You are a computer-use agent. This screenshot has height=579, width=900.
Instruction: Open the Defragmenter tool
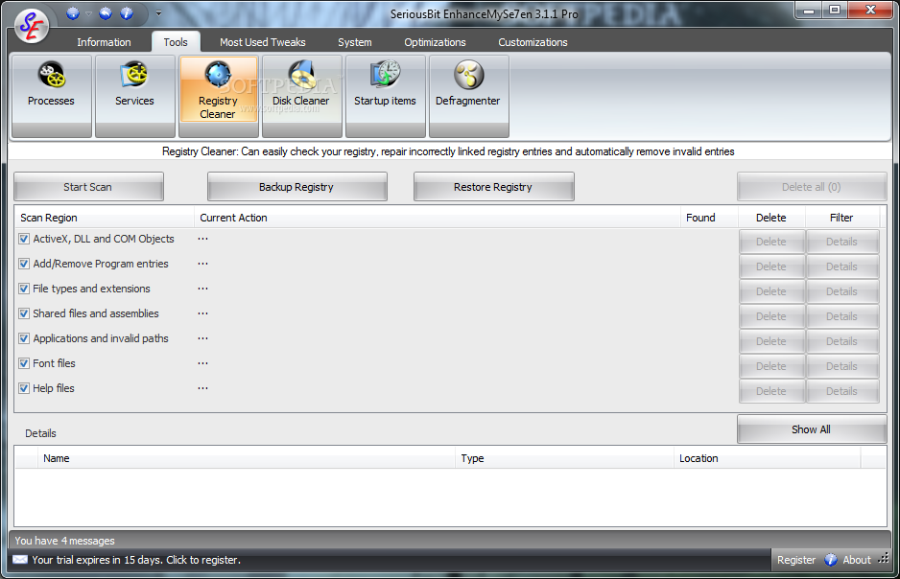point(468,96)
